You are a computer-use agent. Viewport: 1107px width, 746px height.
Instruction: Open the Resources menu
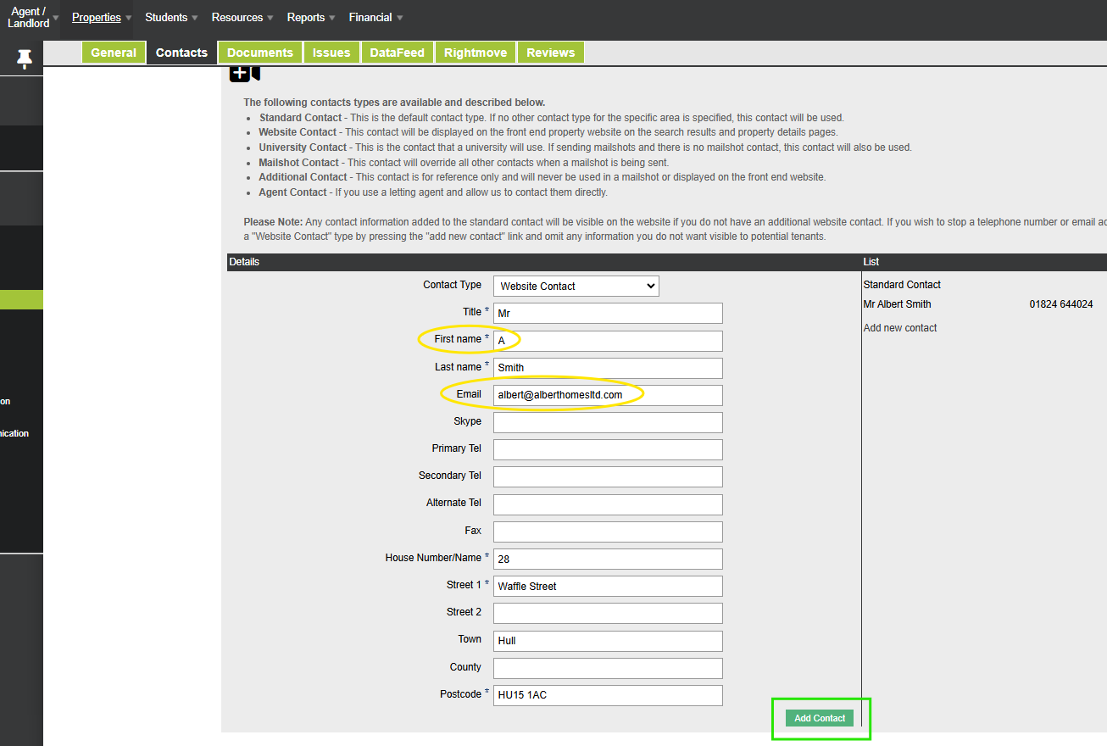pyautogui.click(x=237, y=17)
